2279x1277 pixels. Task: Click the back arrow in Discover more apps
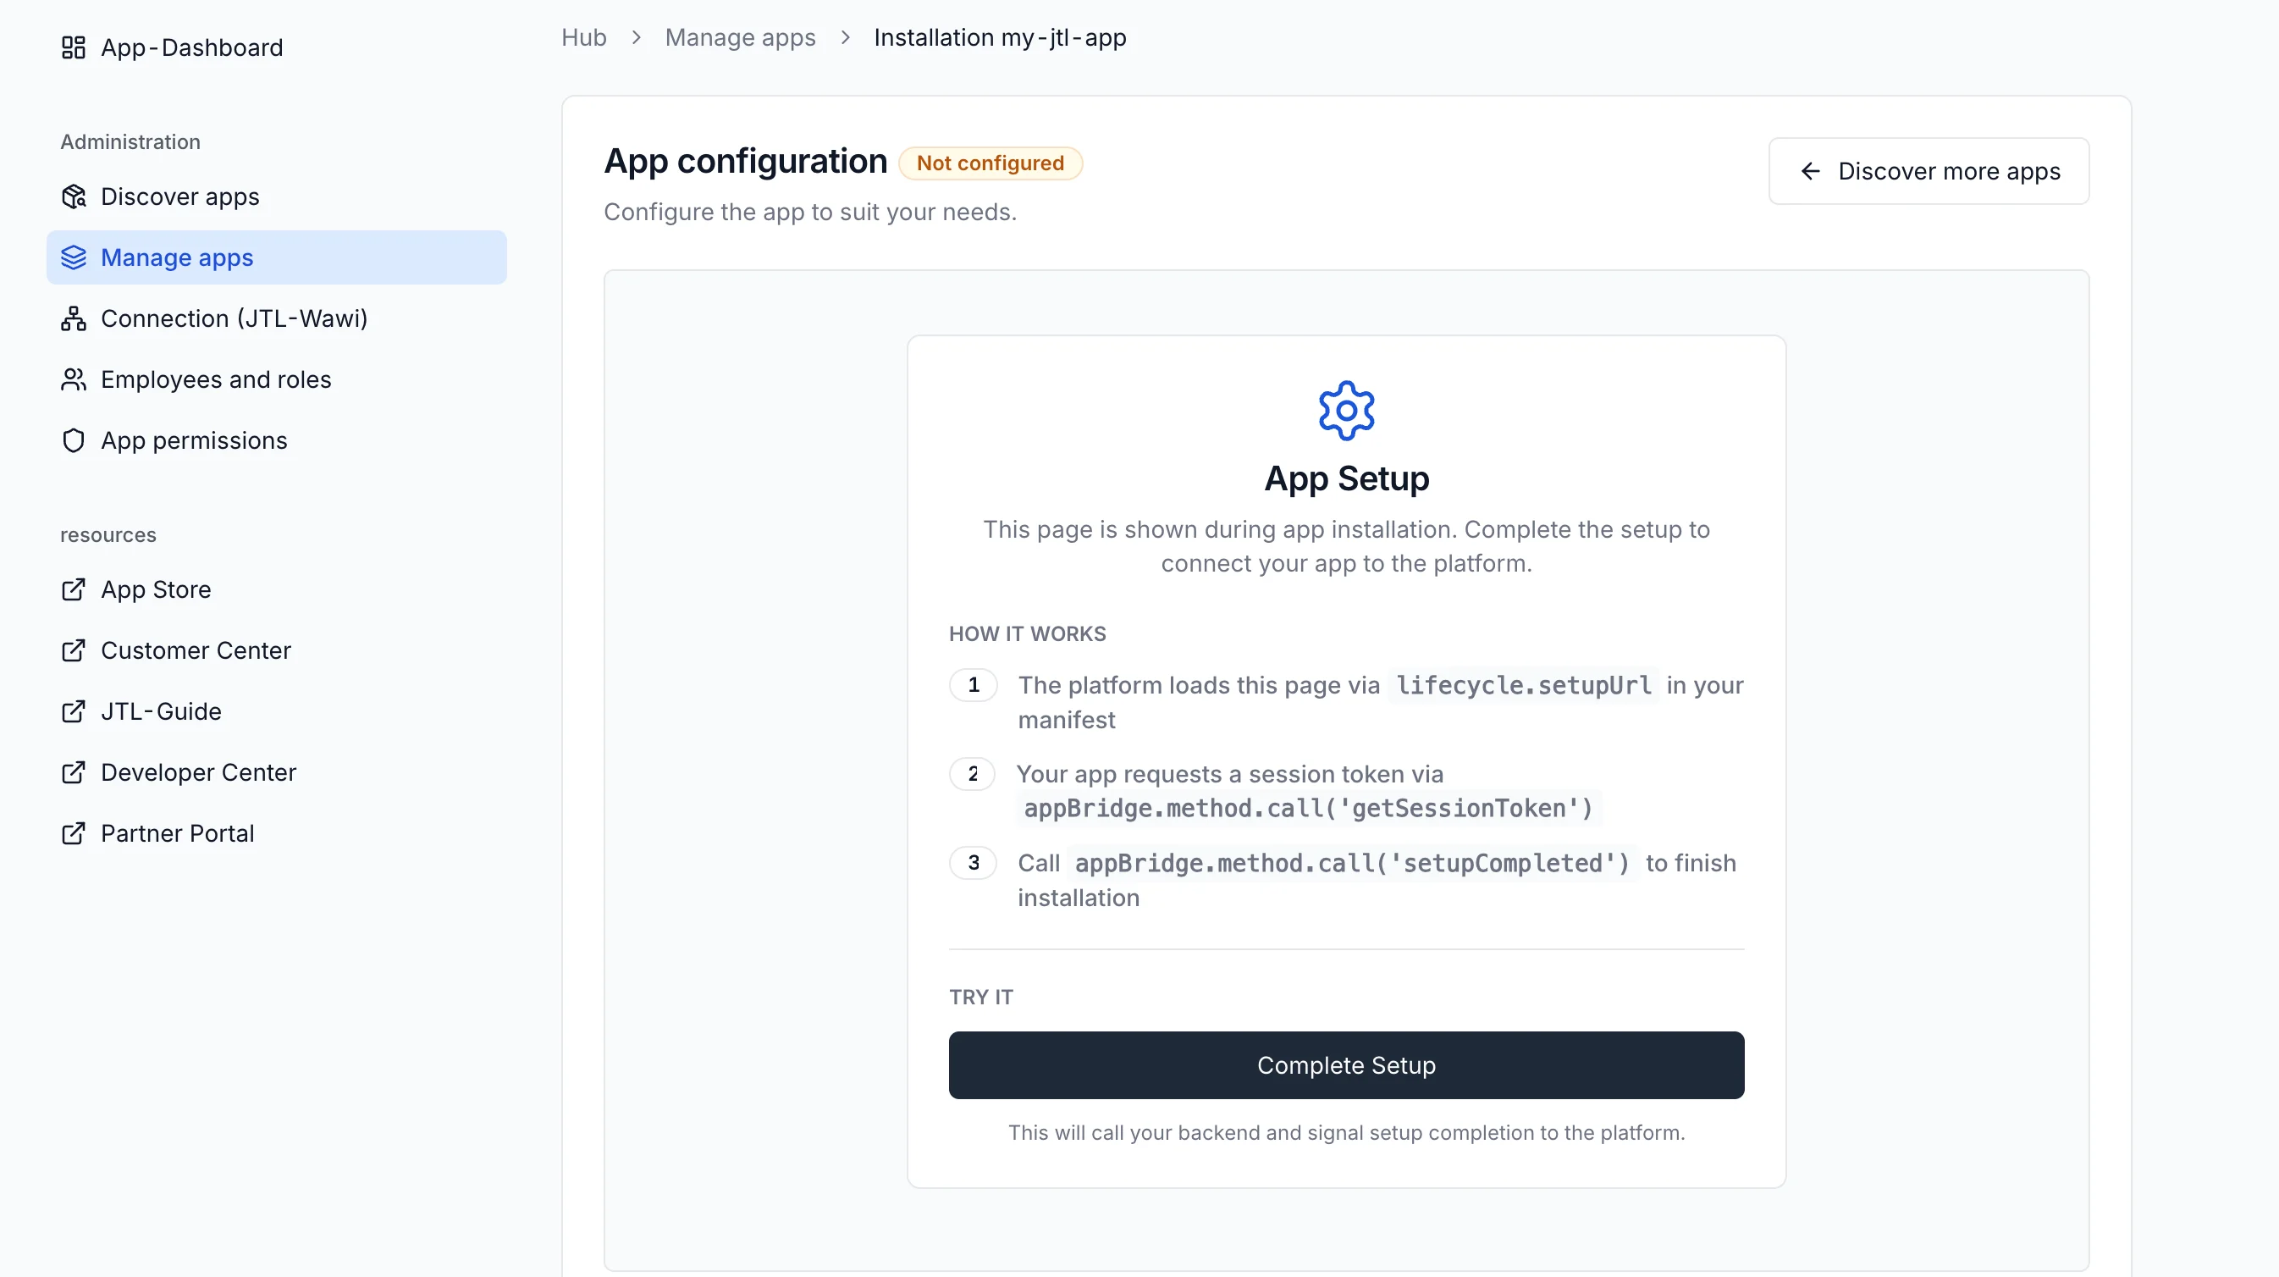(1810, 172)
